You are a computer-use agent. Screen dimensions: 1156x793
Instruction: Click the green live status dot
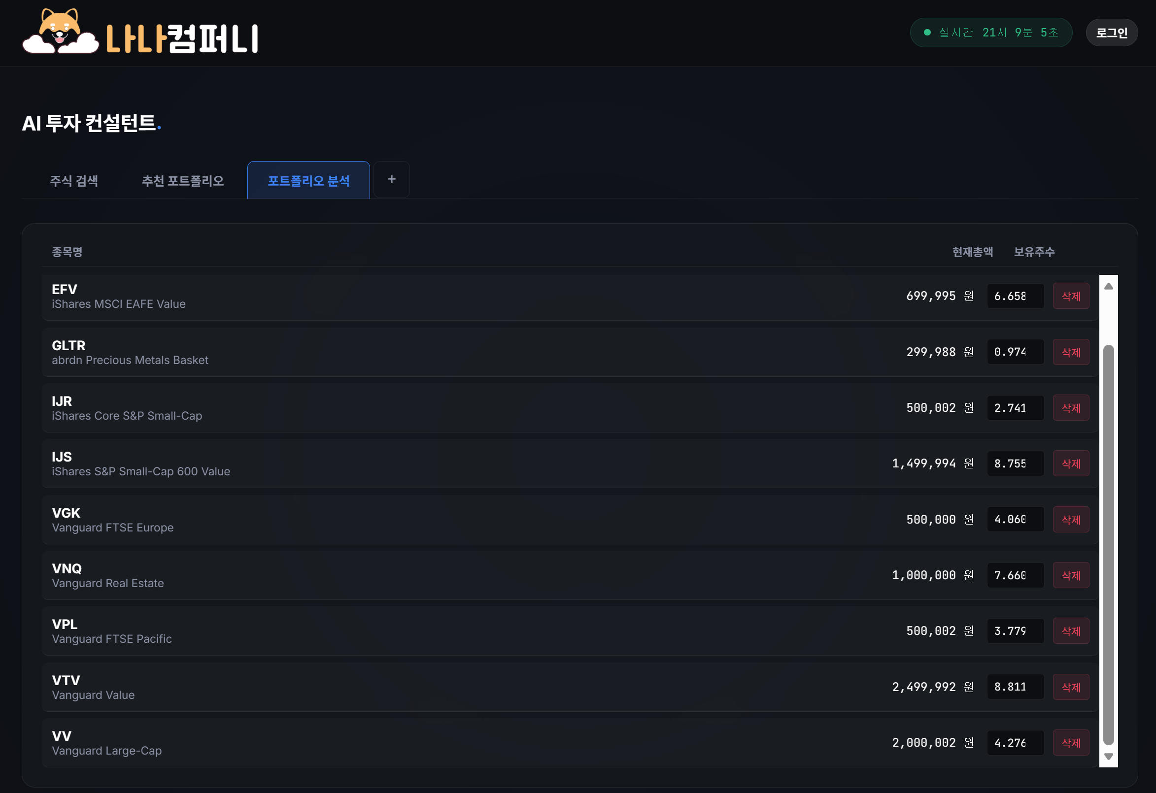927,33
